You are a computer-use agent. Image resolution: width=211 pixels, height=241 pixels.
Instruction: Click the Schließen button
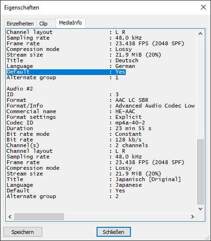(x=114, y=232)
